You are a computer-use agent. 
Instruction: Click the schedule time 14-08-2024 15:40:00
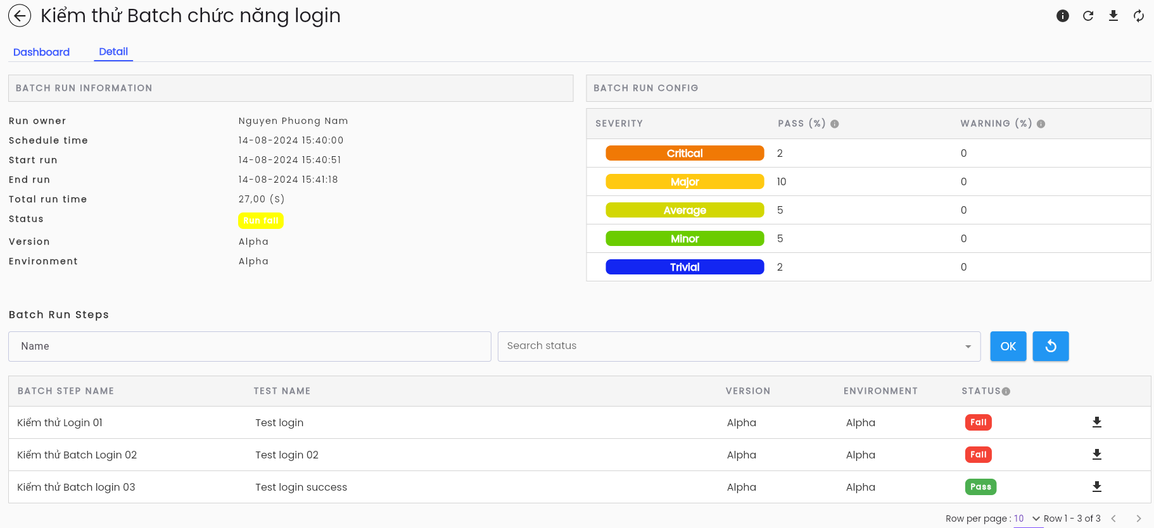[x=291, y=140]
